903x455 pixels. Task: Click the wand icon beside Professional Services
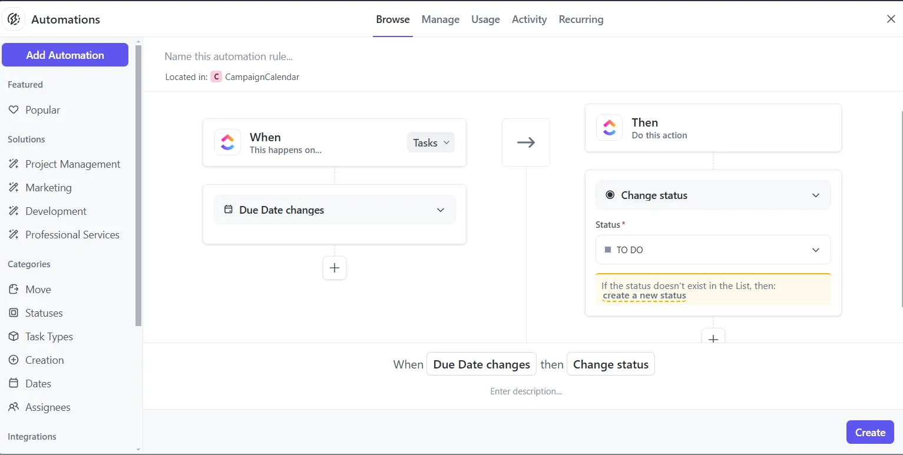coord(14,235)
